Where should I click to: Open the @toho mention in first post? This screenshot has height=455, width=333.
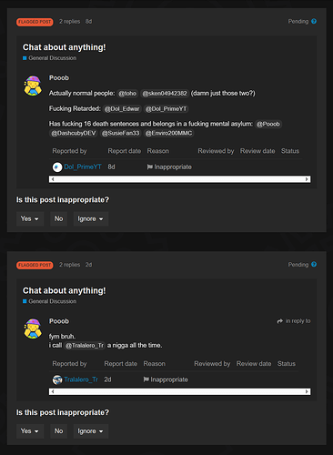127,94
